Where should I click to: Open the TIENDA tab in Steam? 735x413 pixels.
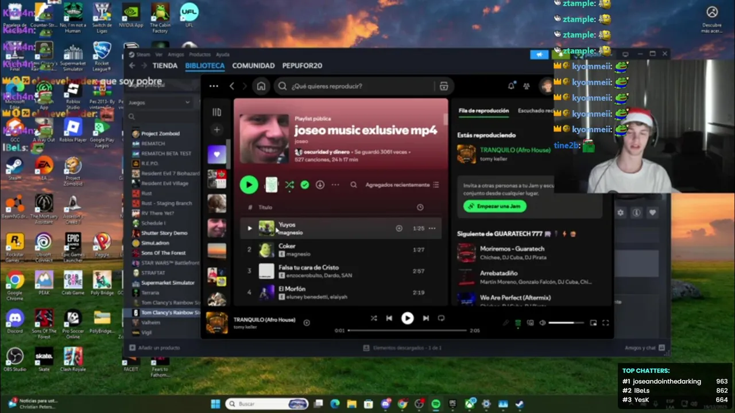click(x=165, y=66)
